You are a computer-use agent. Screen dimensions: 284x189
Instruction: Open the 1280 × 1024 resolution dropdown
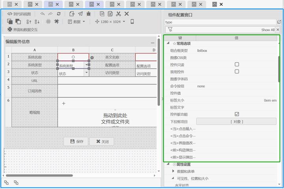(x=110, y=22)
